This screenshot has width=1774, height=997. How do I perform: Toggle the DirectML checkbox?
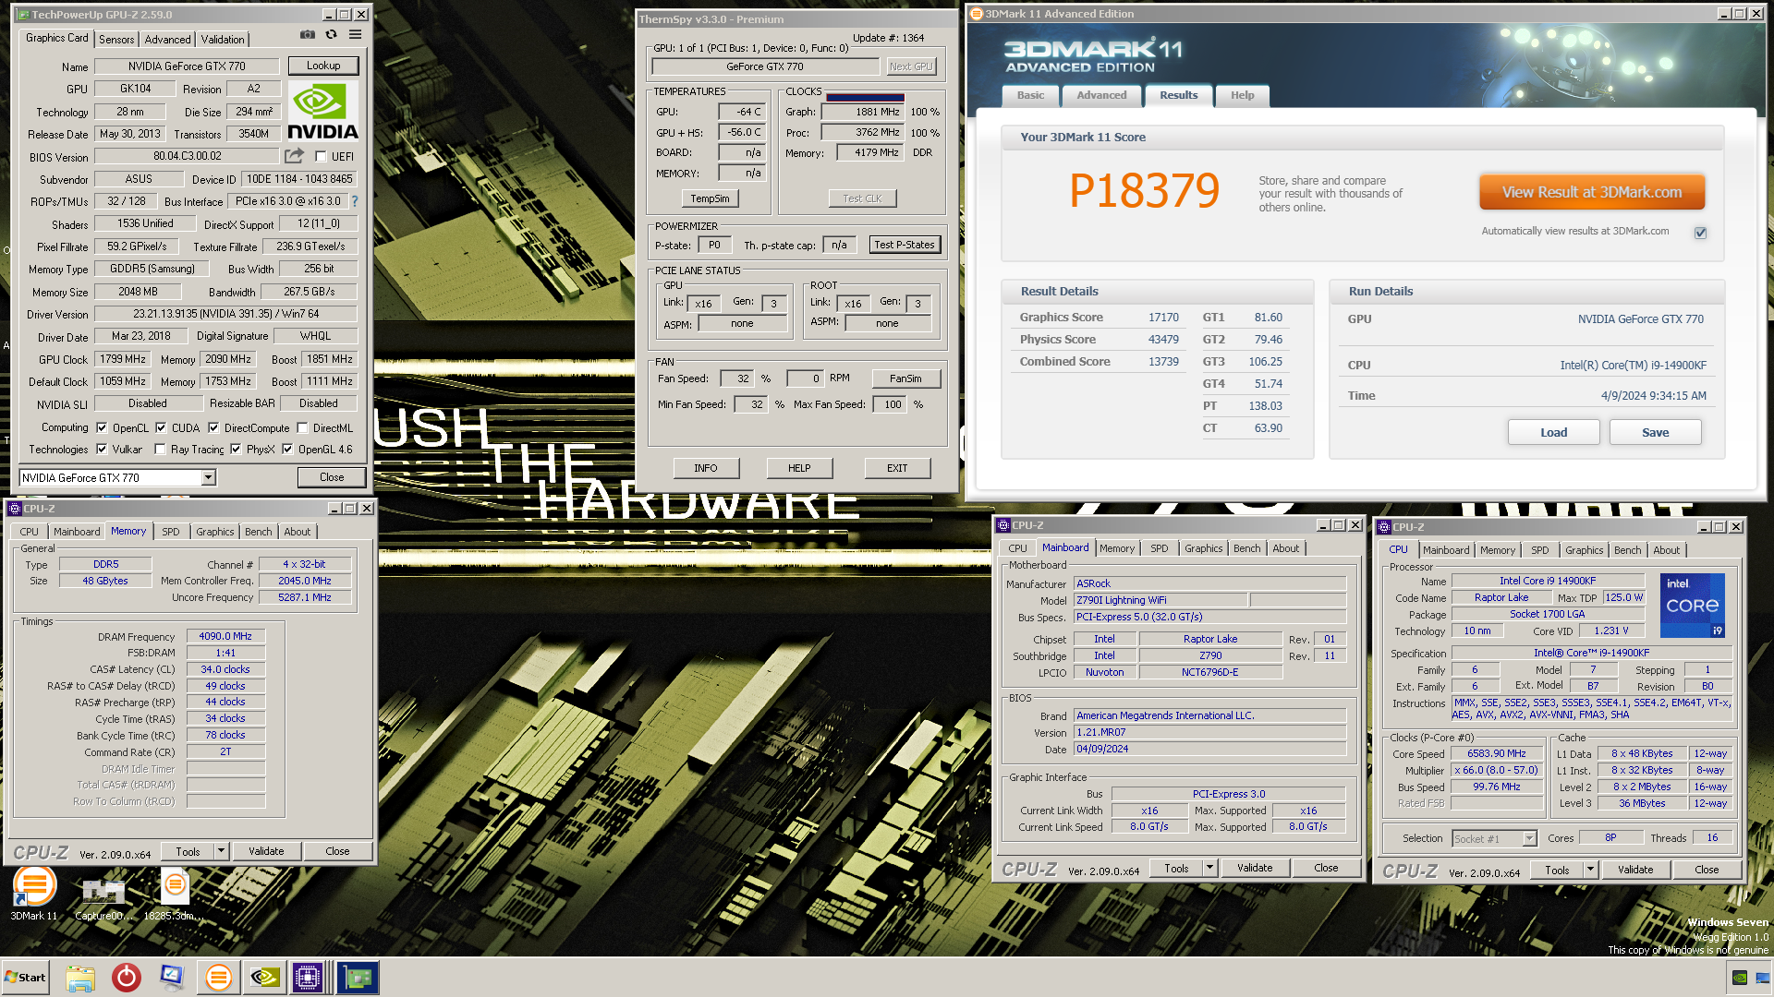pyautogui.click(x=302, y=427)
